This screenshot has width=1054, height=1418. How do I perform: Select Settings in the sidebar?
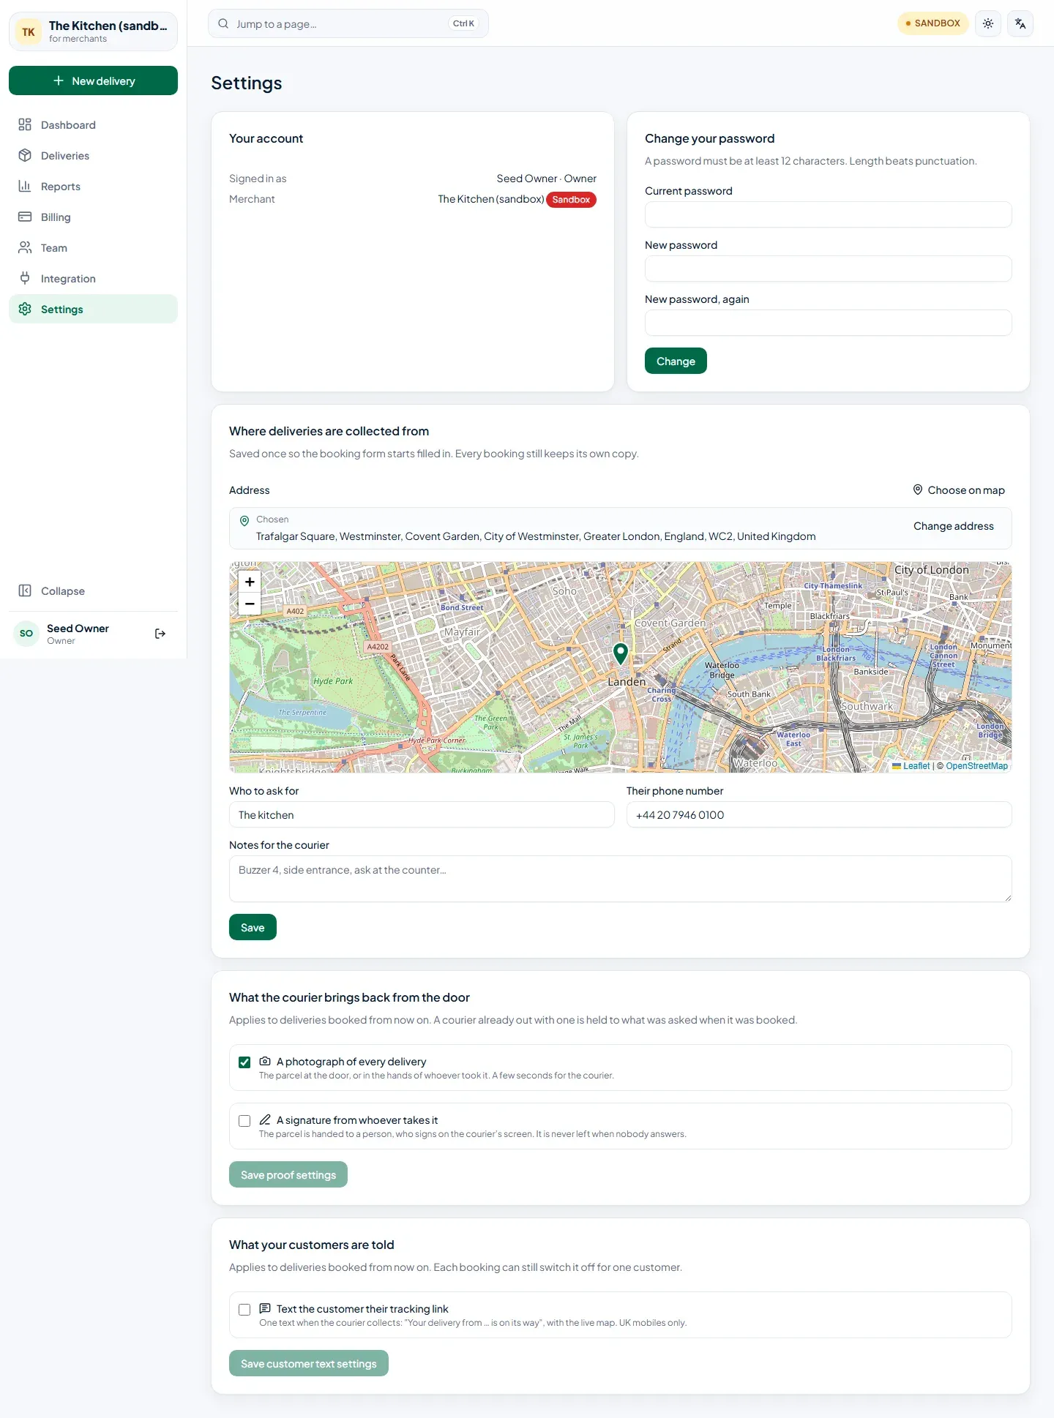(x=93, y=310)
